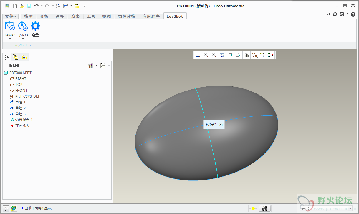This screenshot has height=214, width=359.
Task: Switch to the 渲染 ribbon tab
Action: (75, 16)
